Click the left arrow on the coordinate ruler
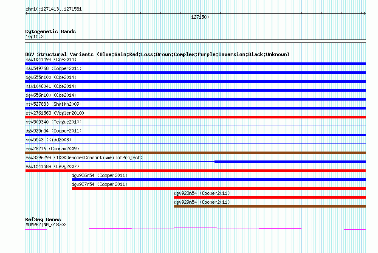Image resolution: width=378 pixels, height=253 pixels. [26, 14]
